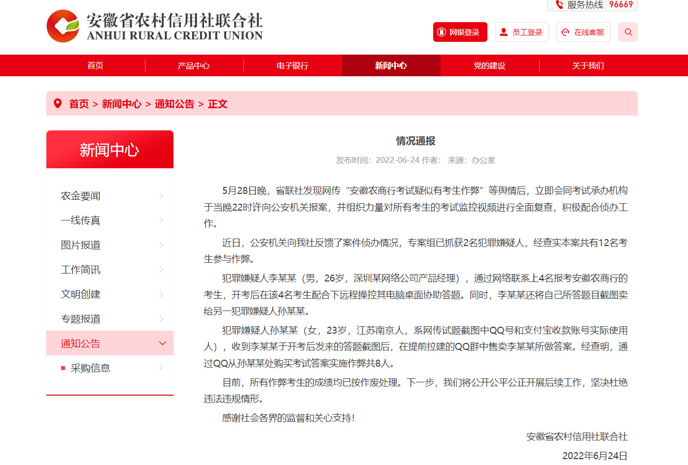
Task: Click chevron arrow beside 农金要闻
Action: [x=161, y=196]
